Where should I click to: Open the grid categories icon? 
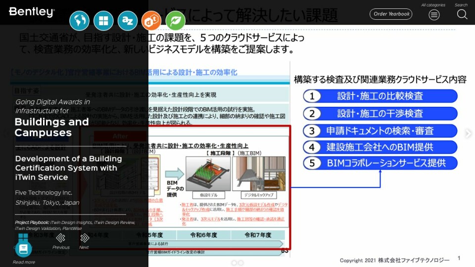[103, 21]
